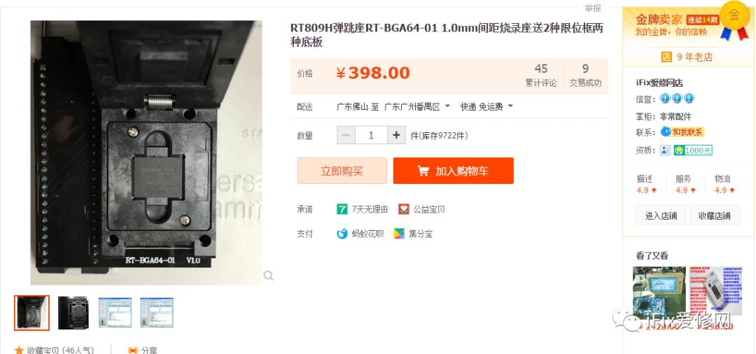Click the 蚂蚁花呗 payment icon

click(x=342, y=234)
